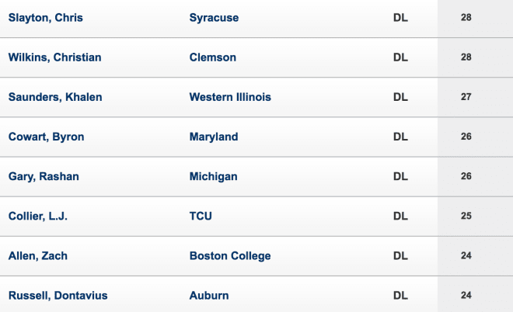The width and height of the screenshot is (513, 312).
Task: Open the Cowart, Byron player link
Action: [46, 137]
